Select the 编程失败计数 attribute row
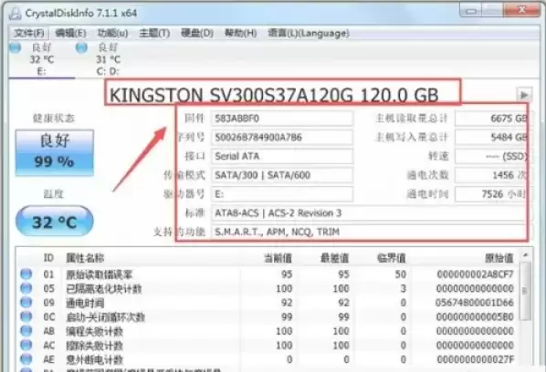Viewport: 546px width, 372px height. (268, 331)
